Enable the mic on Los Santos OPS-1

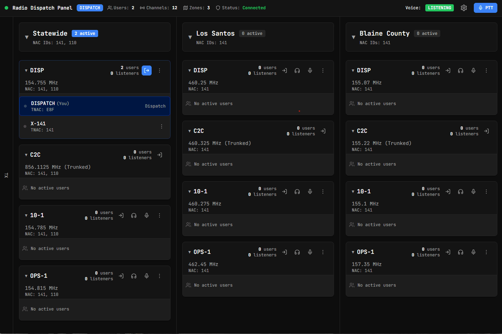coord(310,252)
